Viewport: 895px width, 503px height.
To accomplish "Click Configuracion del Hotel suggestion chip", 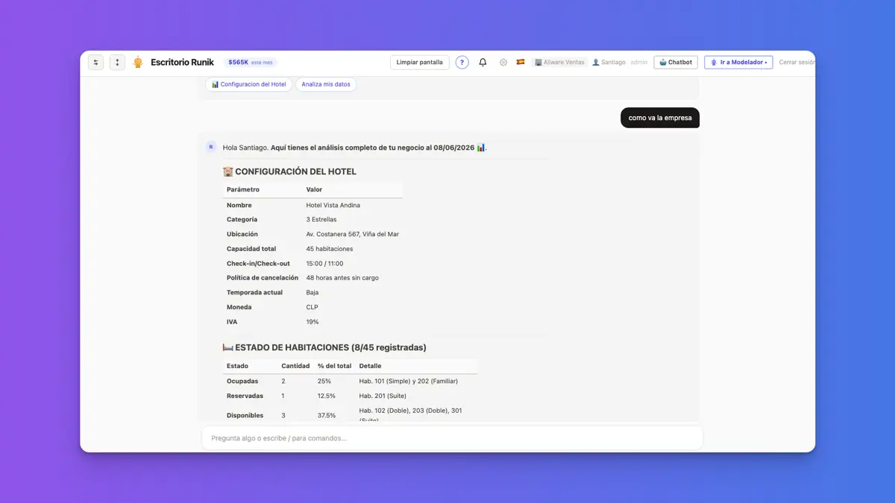I will click(249, 84).
